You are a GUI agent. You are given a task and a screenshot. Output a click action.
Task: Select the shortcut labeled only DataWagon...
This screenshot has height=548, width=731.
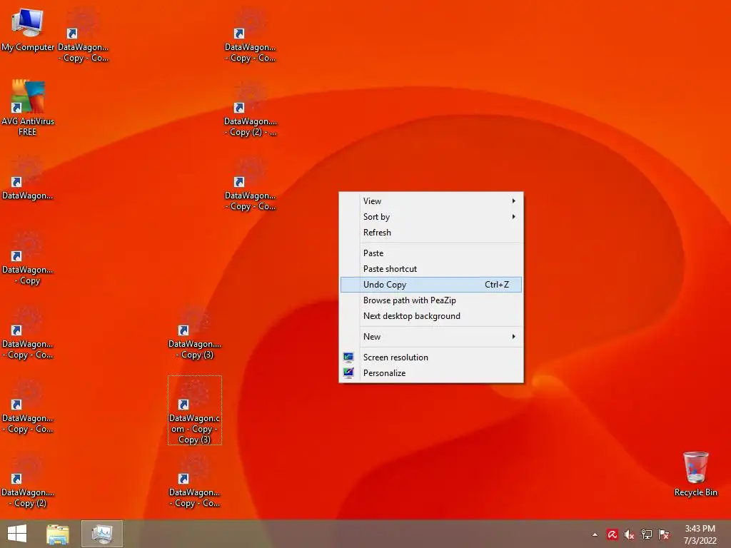pyautogui.click(x=28, y=179)
